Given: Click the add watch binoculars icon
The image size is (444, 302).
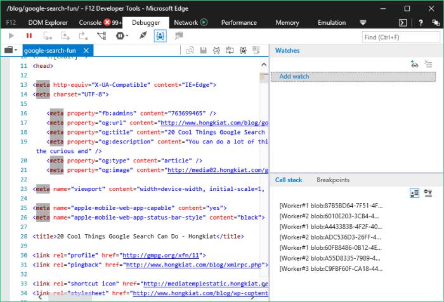Looking at the screenshot, I should pos(415,64).
